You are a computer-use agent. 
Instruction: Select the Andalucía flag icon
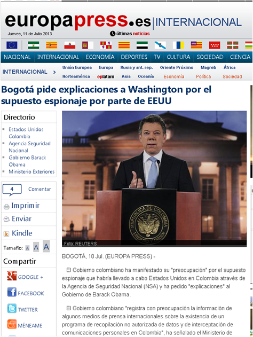coord(33,45)
